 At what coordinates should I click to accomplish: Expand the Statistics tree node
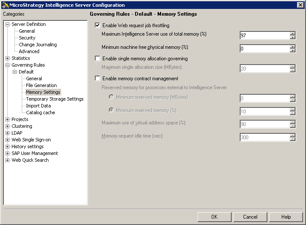[x=7, y=58]
